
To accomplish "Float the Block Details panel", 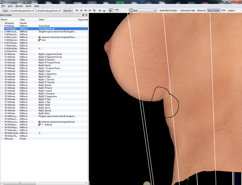I will pyautogui.click(x=83, y=15).
